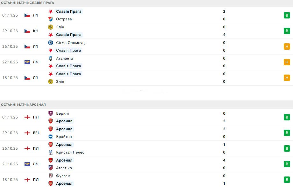
Task: Click the ОСТАННІ МАТЧІ: АРСЕНАЛ section header
Action: click(24, 104)
